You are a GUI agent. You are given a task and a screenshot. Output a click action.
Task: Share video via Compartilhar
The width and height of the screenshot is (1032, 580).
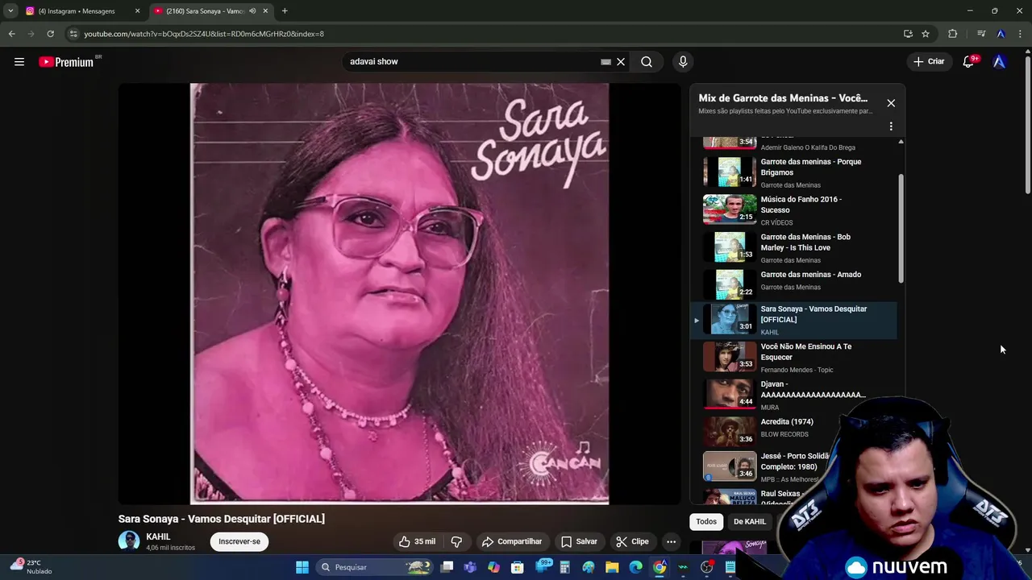point(512,541)
